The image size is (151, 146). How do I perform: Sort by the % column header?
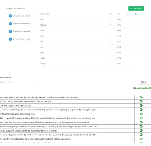click(119, 14)
